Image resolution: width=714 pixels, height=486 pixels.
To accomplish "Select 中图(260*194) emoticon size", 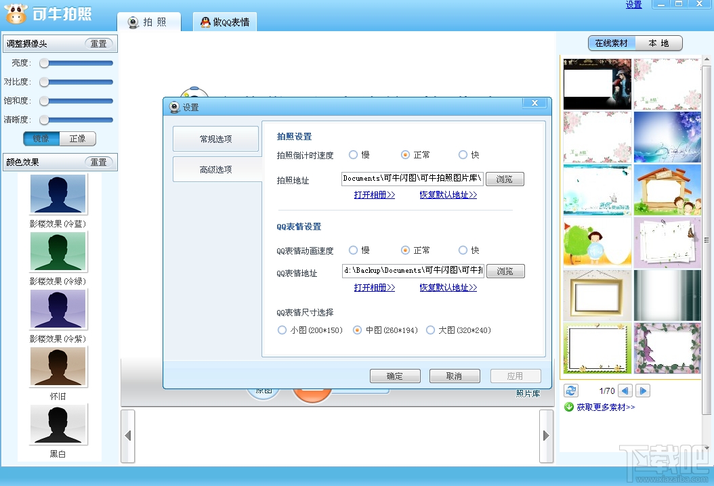I will coord(358,330).
